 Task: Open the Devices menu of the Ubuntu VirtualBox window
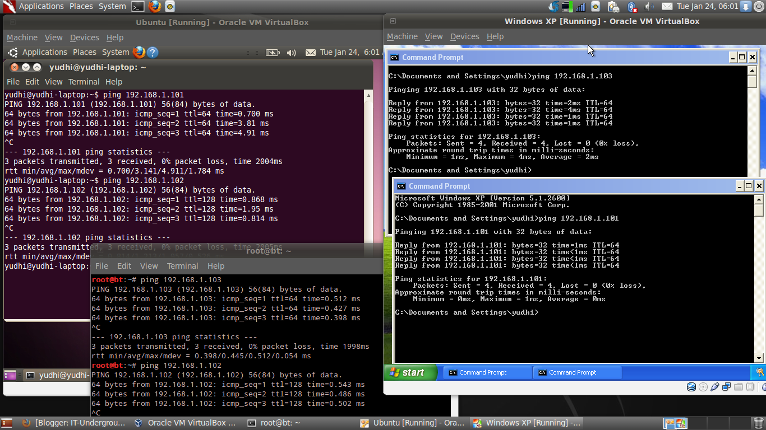[84, 38]
